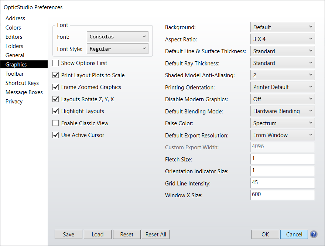325x246 pixels.
Task: Open the Font dropdown showing Consolas
Action: coord(117,37)
